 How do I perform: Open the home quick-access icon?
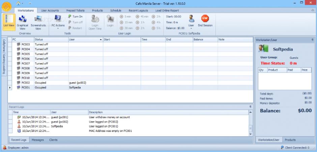click(x=19, y=3)
